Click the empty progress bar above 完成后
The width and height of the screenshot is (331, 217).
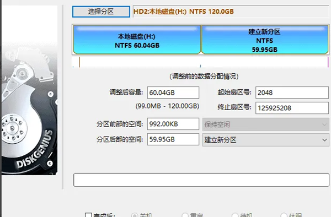[x=201, y=180]
